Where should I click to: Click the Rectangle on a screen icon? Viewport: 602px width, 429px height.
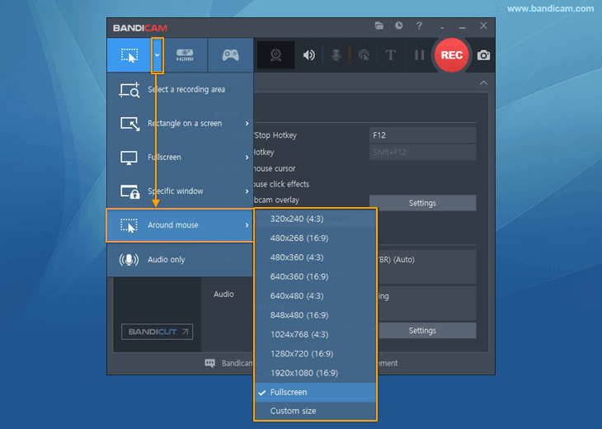[129, 124]
